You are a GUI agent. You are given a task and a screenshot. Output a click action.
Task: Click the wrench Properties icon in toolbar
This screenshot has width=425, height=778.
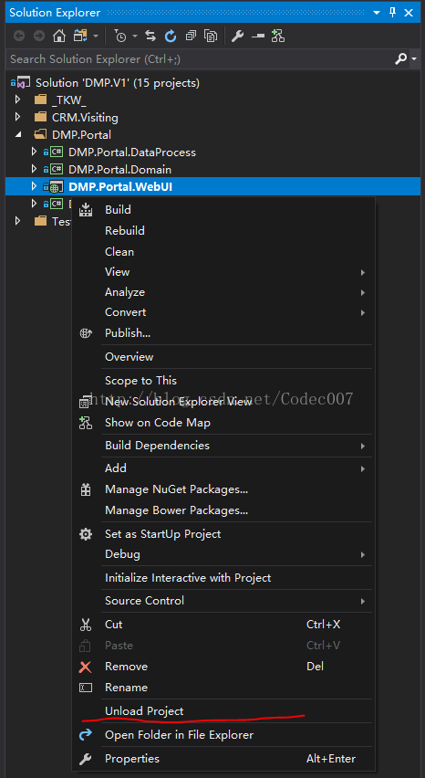pyautogui.click(x=238, y=36)
